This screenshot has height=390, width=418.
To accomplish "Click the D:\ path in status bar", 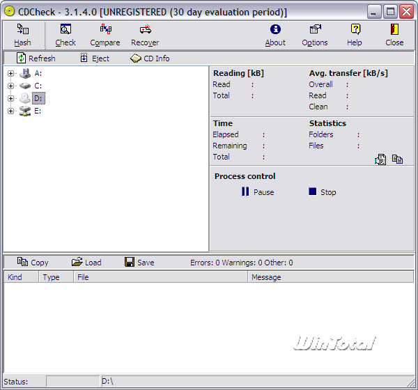I will [x=107, y=382].
